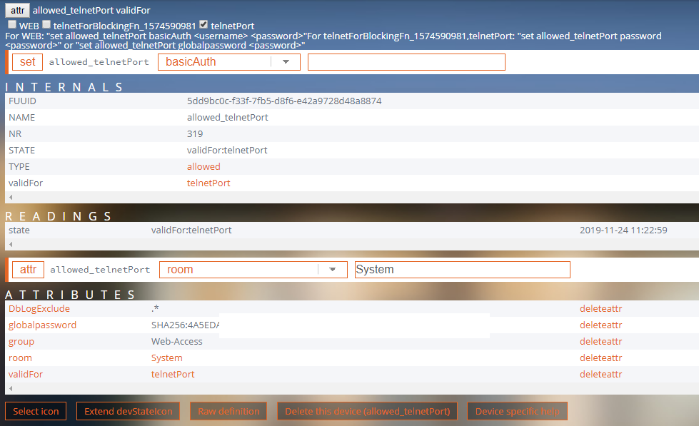Select the globalpassword attribute name
Image resolution: width=699 pixels, height=426 pixels.
pyautogui.click(x=42, y=325)
